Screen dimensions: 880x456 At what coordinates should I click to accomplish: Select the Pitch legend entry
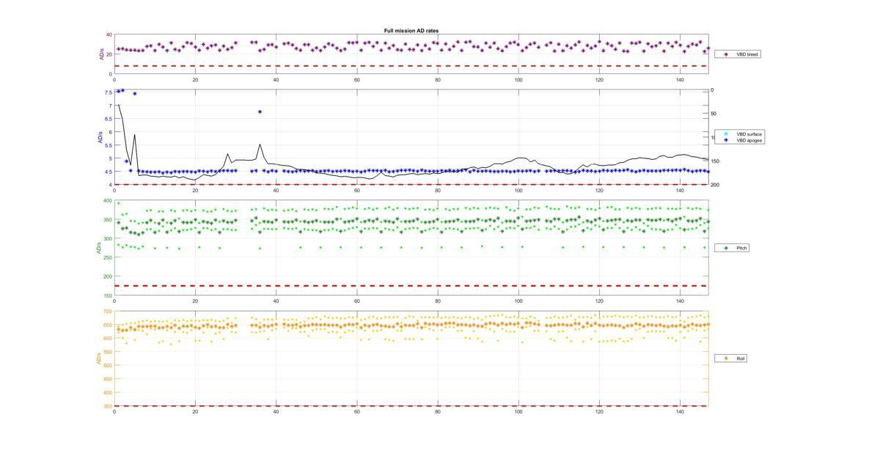point(733,248)
